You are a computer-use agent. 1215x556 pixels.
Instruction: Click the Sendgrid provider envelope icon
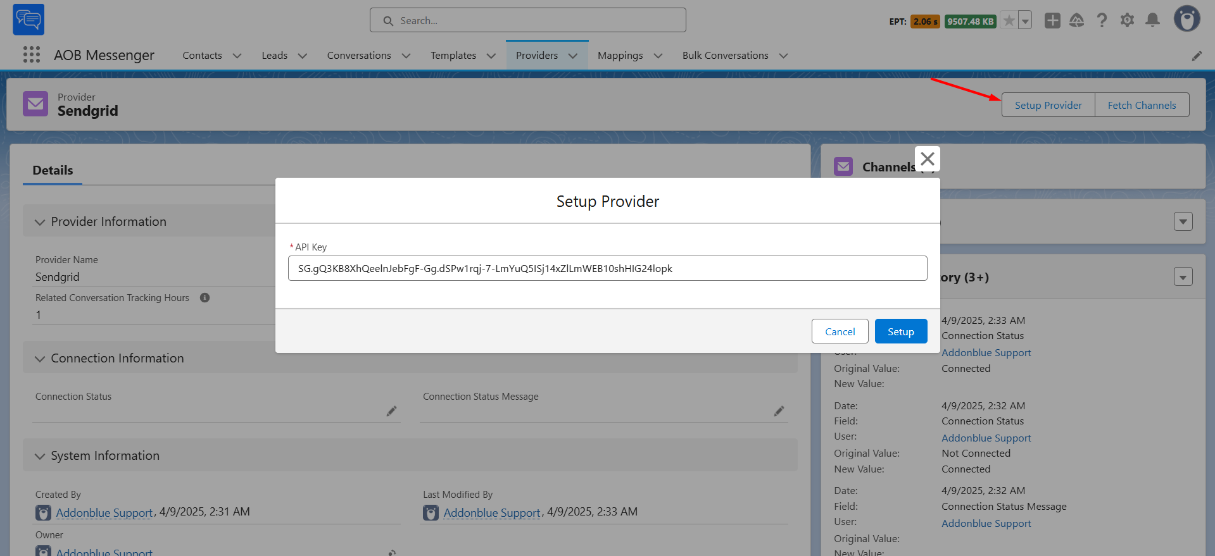[x=35, y=104]
